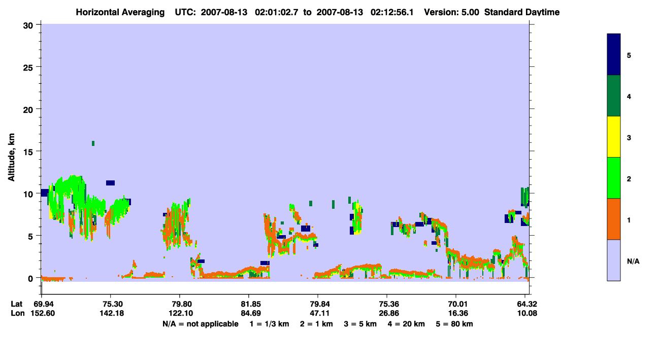Click the 'Lon' row label
Image resolution: width=660 pixels, height=338 pixels.
click(17, 313)
